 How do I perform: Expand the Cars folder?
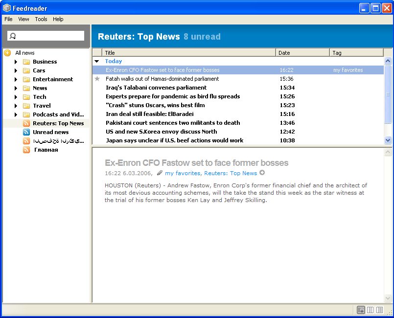click(16, 70)
